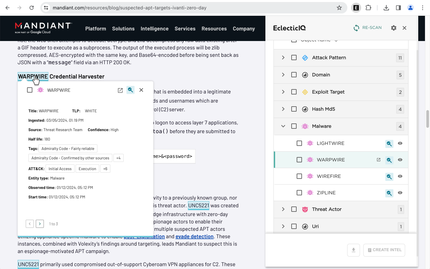Toggle visibility eye for WARPWIRE
The image size is (430, 269).
(400, 160)
